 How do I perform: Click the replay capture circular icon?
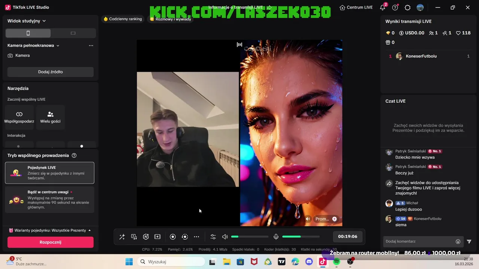pyautogui.click(x=184, y=237)
